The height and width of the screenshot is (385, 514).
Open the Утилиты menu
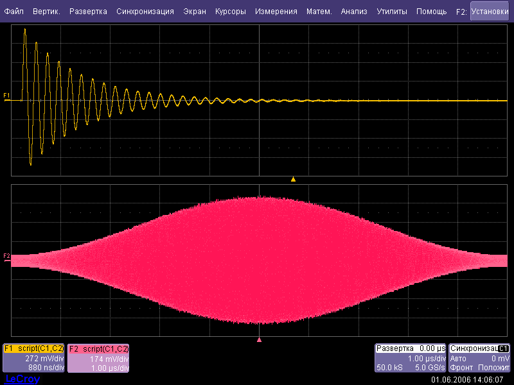pyautogui.click(x=392, y=12)
